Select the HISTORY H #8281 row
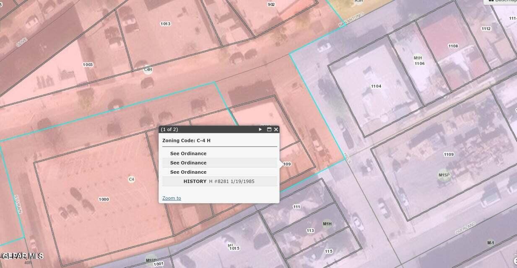The image size is (517, 268). click(220, 181)
